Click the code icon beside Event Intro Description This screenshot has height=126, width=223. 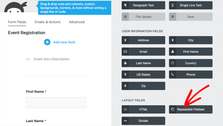click(28, 59)
